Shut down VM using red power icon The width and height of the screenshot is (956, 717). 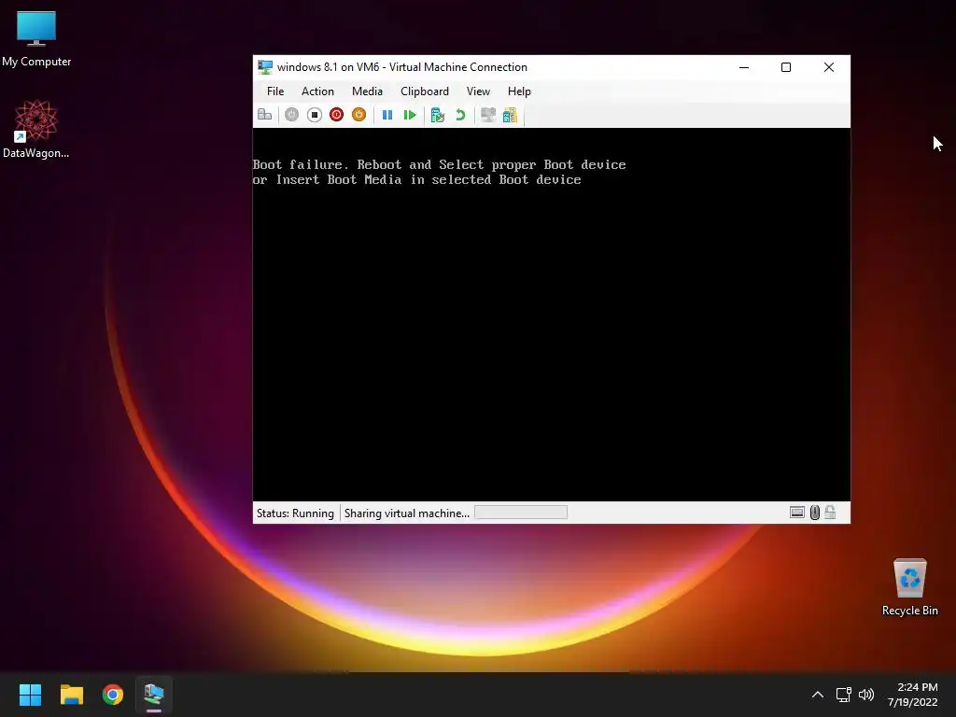(336, 115)
